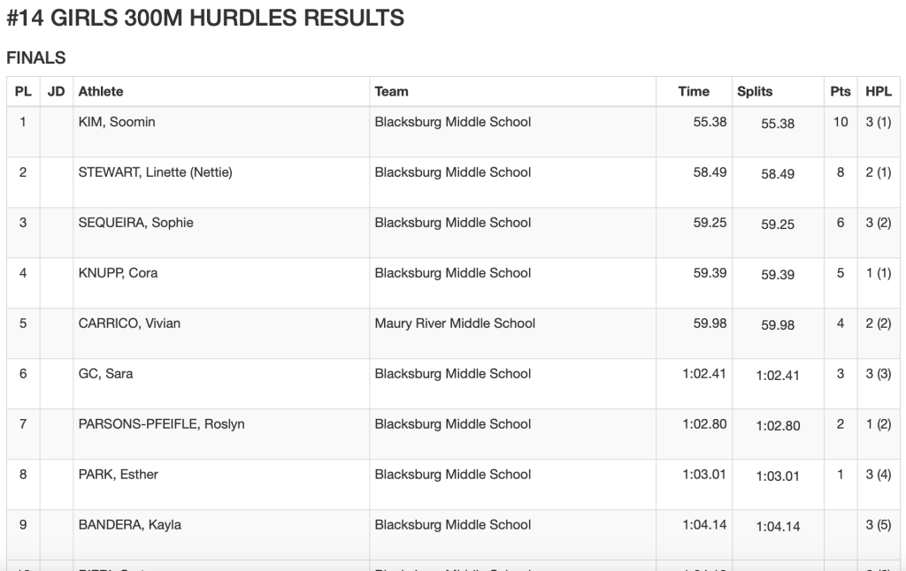Open STEWART, Linette (Nettie) athlete entry

[155, 172]
